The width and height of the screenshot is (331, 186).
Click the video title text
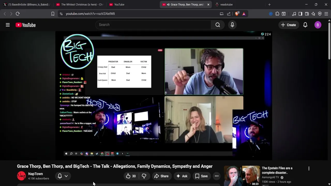pyautogui.click(x=115, y=166)
